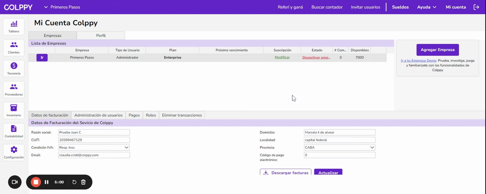Click the Enterprise plan cell
Image resolution: width=486 pixels, height=194 pixels.
tap(173, 57)
